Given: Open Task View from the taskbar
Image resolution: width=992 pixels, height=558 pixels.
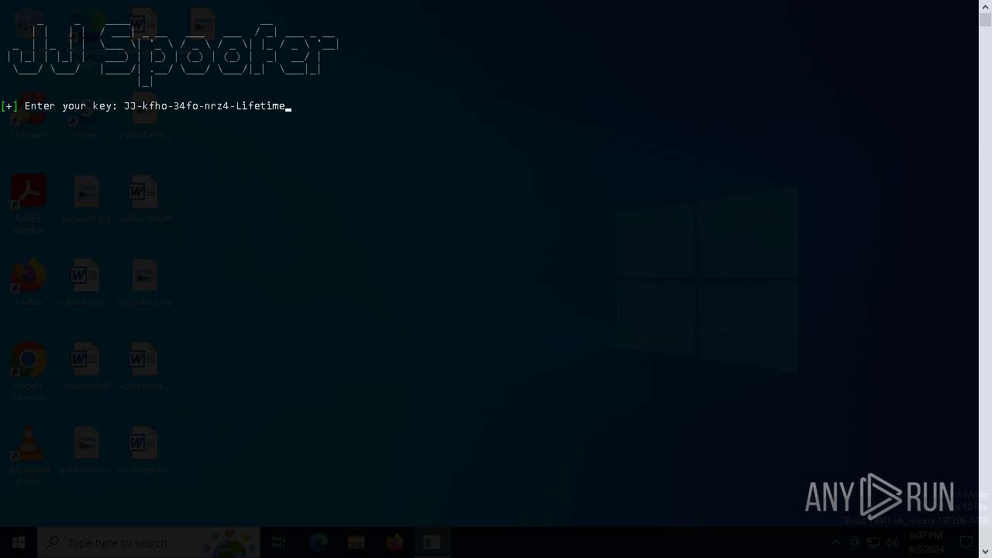Looking at the screenshot, I should tap(279, 542).
